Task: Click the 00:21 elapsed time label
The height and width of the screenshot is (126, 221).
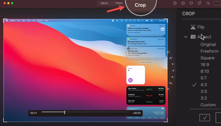Action: [34, 113]
